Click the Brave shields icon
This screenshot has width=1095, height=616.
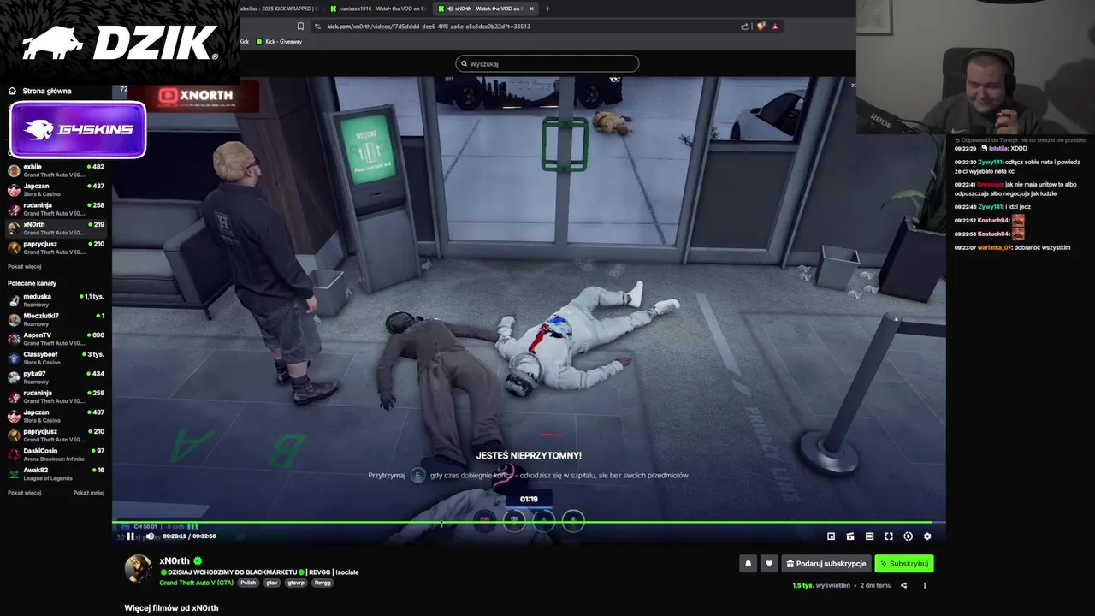point(761,27)
